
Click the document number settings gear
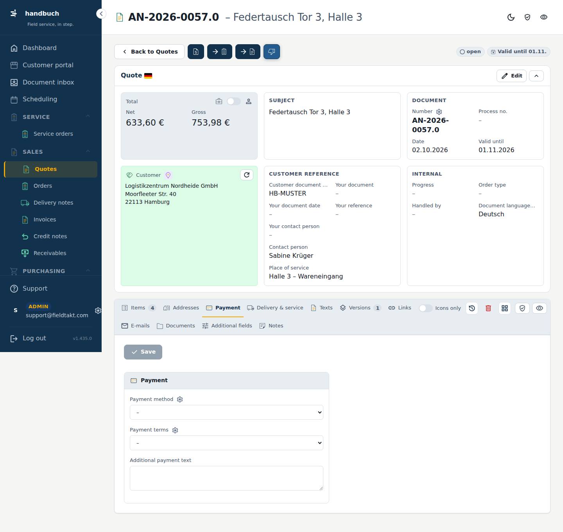pos(439,112)
